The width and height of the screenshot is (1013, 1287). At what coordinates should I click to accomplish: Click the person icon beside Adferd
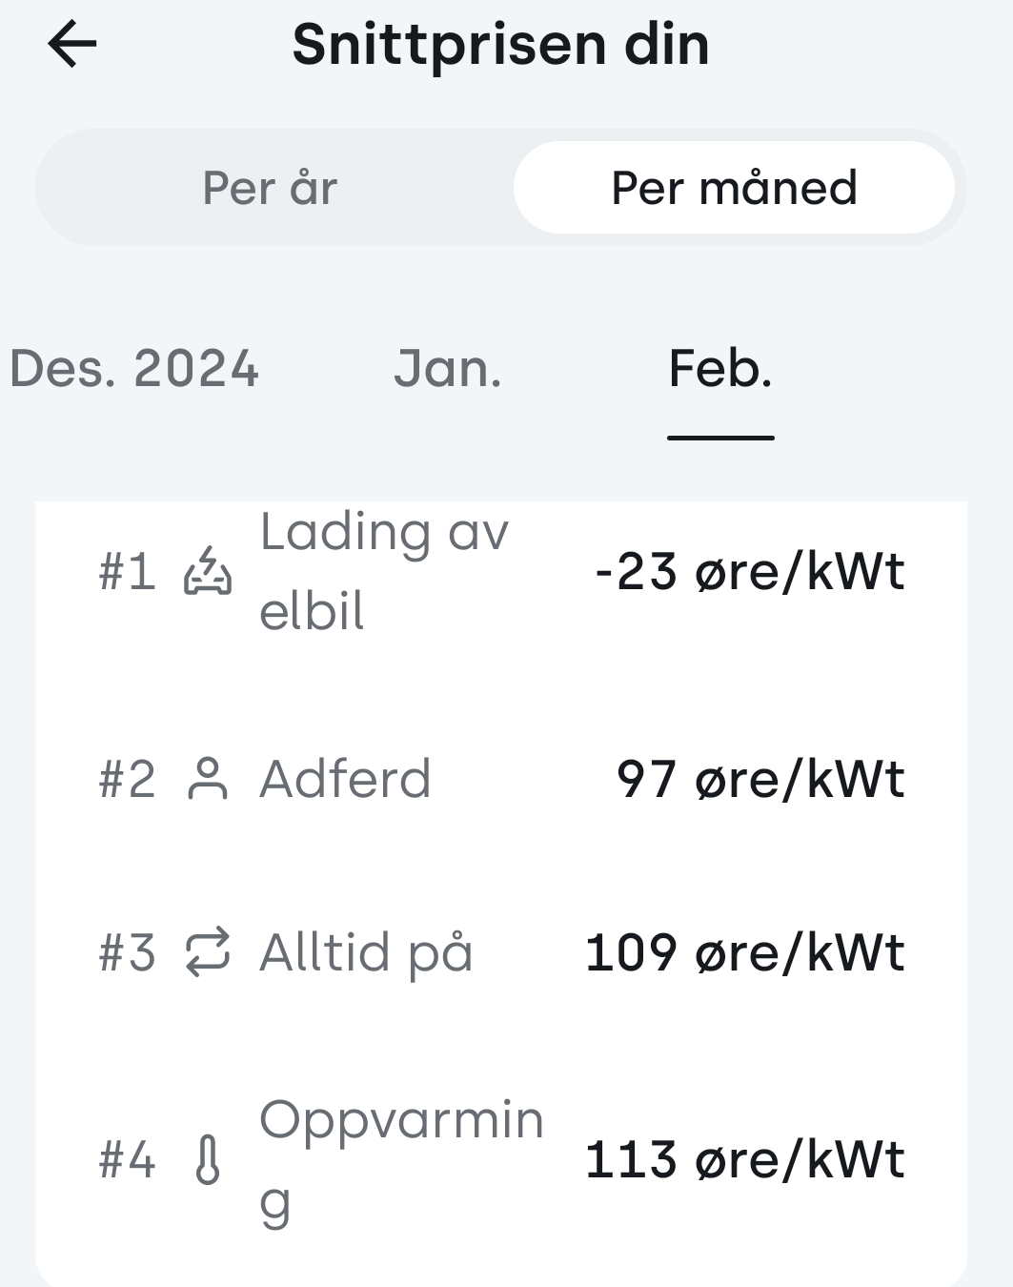[208, 779]
